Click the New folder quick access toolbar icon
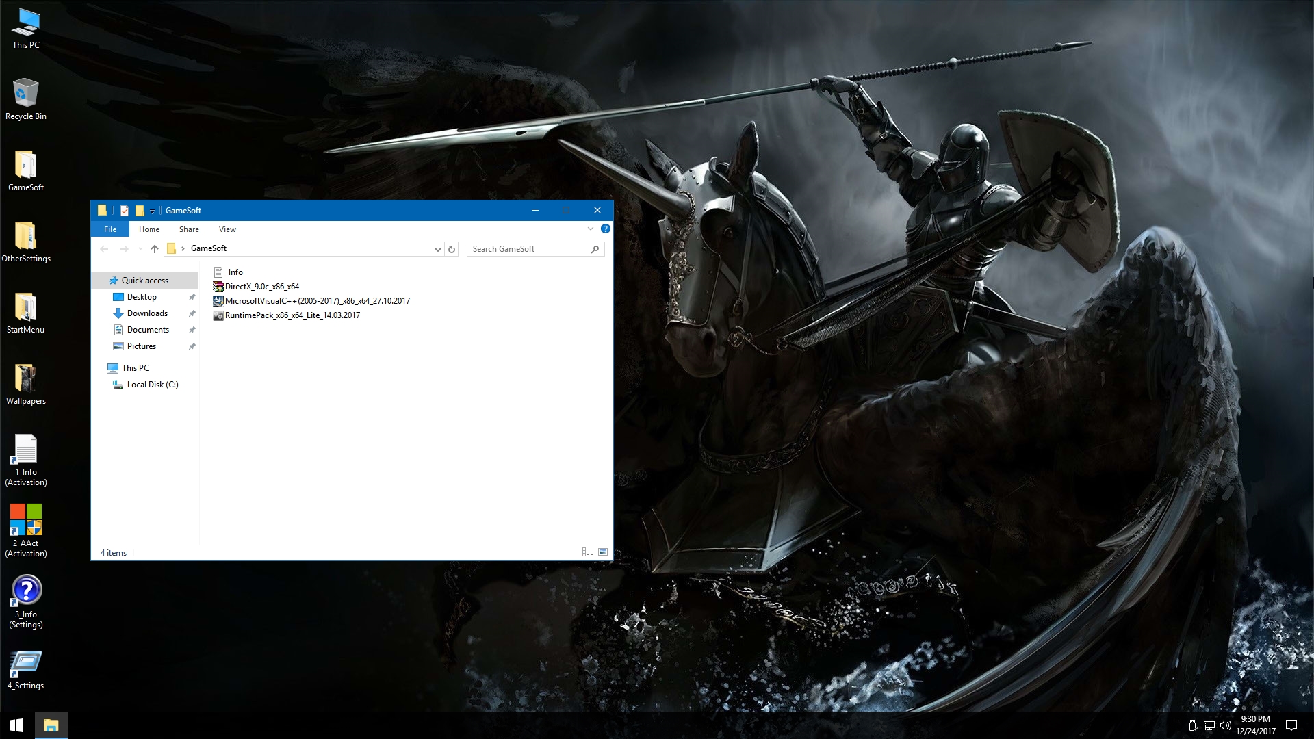This screenshot has height=739, width=1314. 140,211
